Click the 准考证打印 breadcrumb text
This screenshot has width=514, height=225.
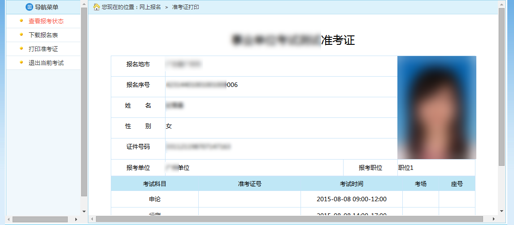(186, 7)
